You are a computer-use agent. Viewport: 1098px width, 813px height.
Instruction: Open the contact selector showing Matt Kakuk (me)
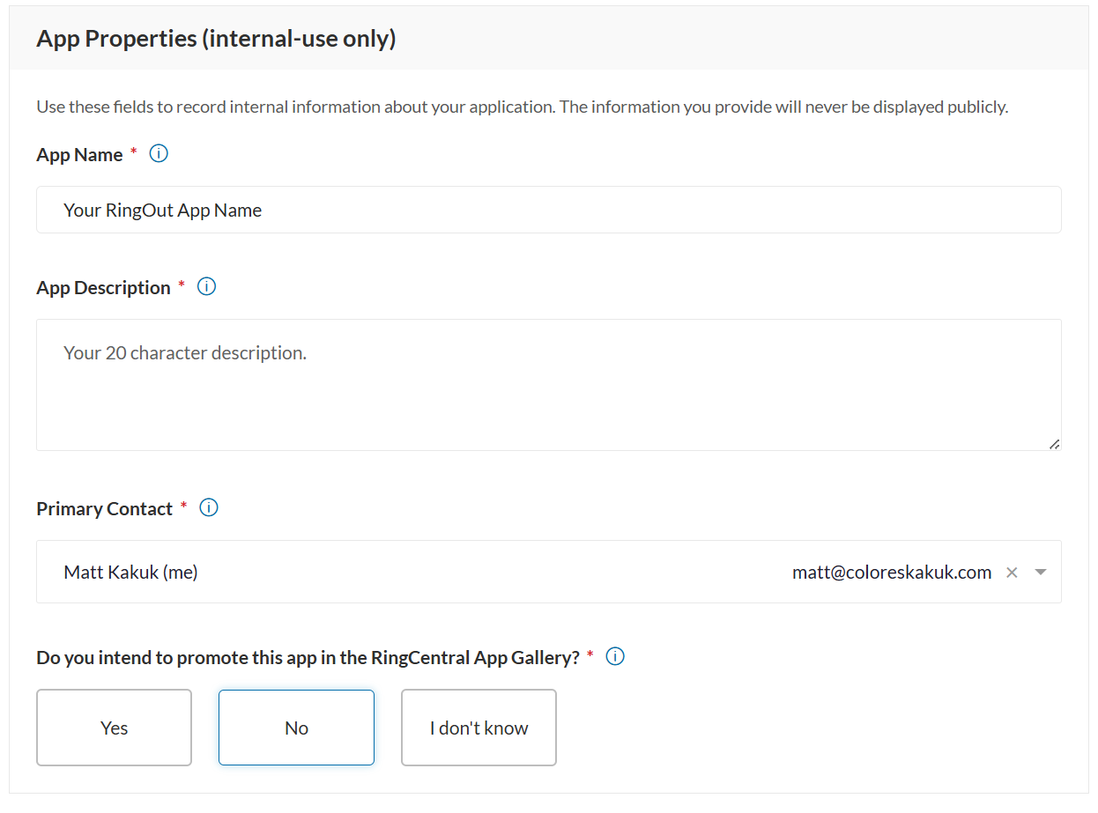pyautogui.click(x=548, y=572)
